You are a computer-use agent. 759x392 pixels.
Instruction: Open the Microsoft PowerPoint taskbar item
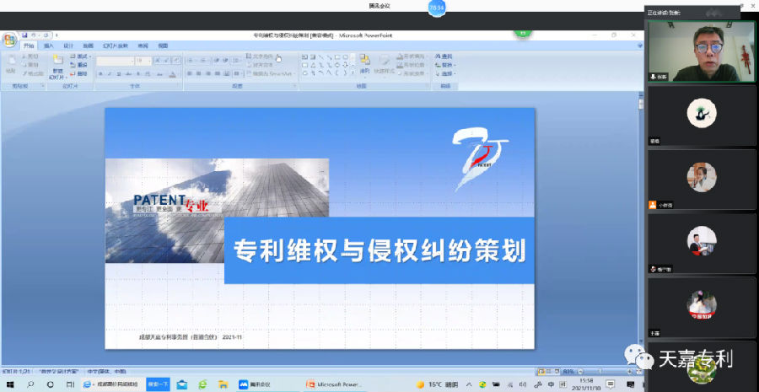[333, 384]
